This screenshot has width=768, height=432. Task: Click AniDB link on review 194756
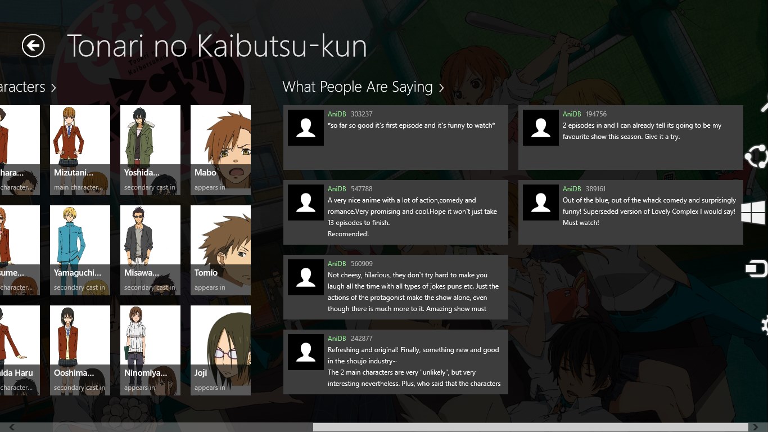tap(572, 114)
